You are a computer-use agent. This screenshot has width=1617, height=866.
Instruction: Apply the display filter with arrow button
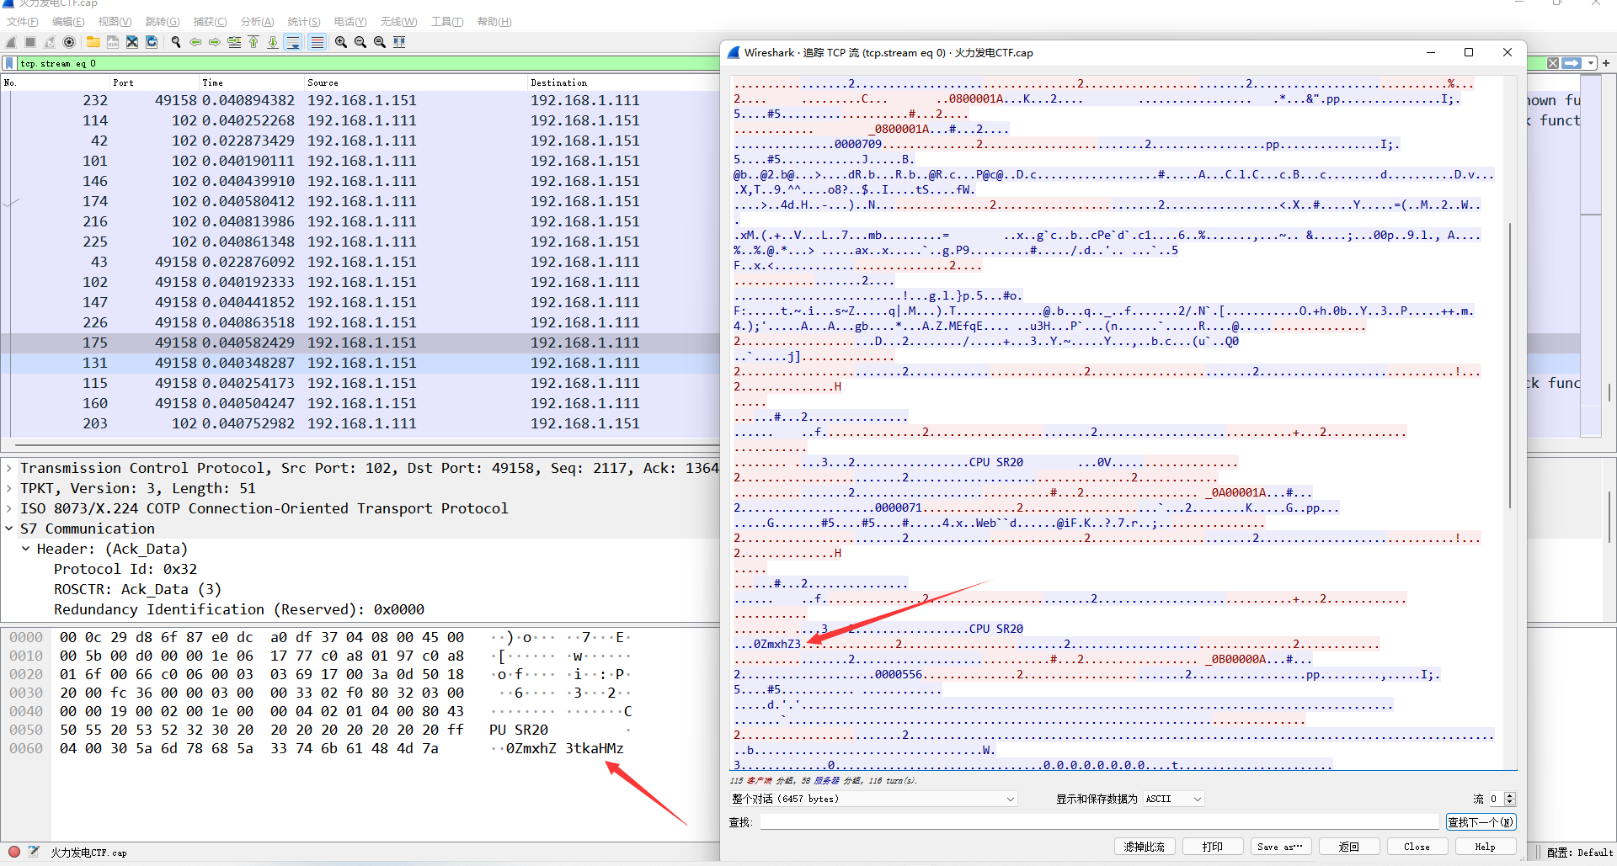click(x=1572, y=63)
